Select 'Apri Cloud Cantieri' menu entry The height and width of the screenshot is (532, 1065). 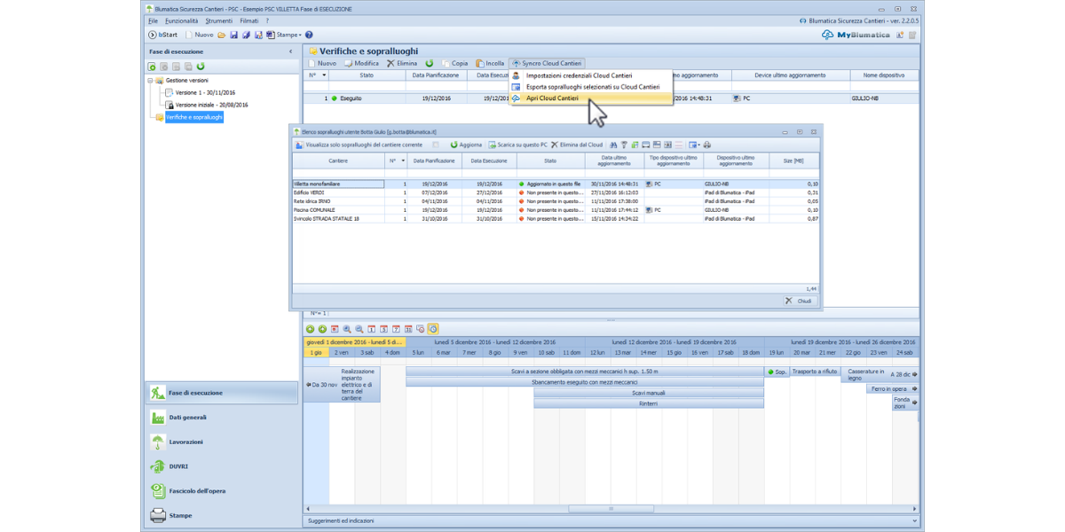pos(552,98)
